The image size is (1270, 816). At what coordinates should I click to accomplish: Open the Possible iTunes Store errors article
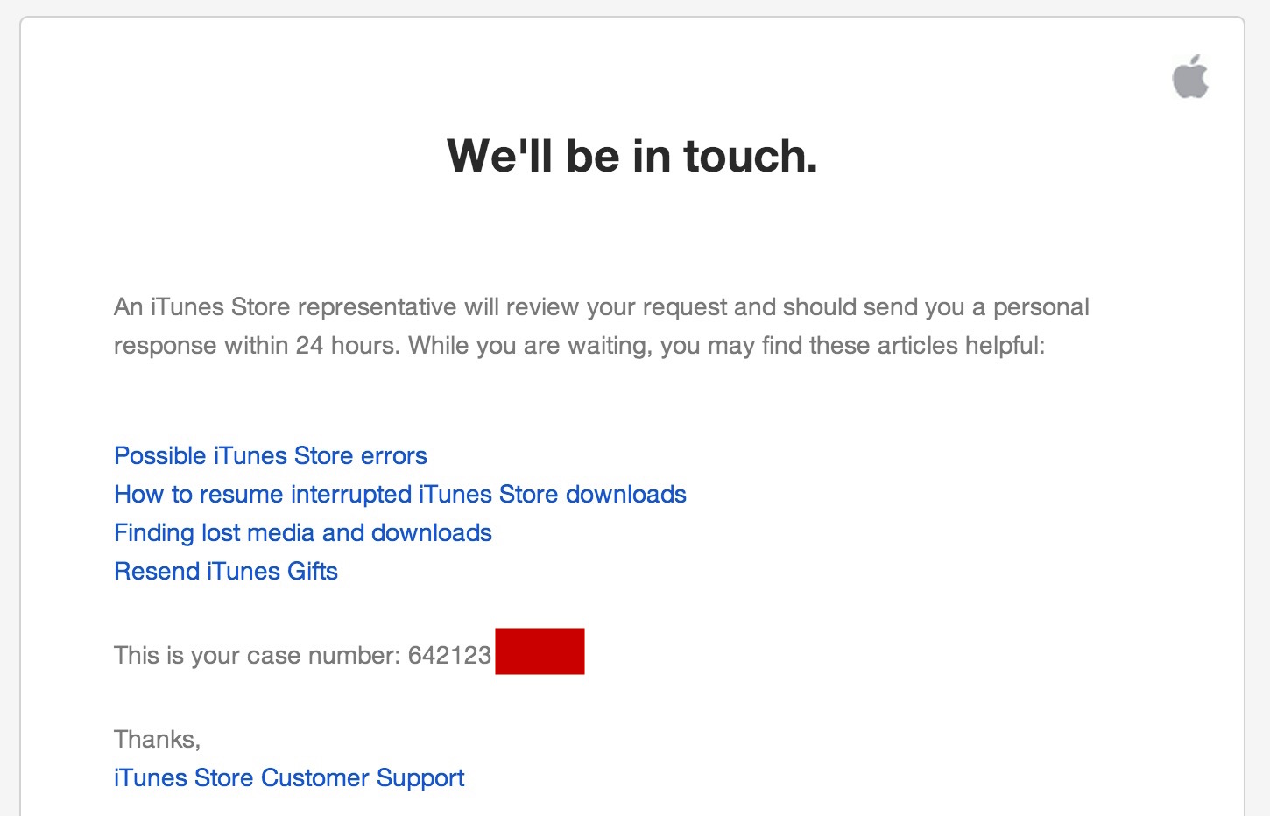(270, 456)
